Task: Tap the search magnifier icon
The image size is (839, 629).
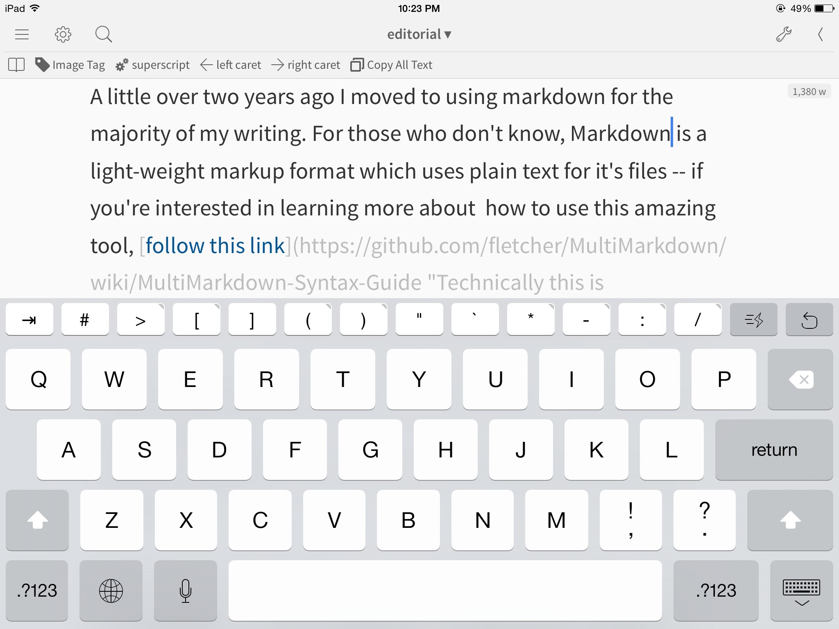Action: (x=103, y=34)
